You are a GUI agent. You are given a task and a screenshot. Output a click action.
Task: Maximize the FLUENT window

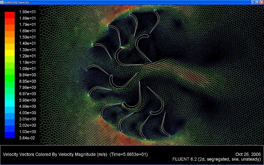(x=258, y=2)
